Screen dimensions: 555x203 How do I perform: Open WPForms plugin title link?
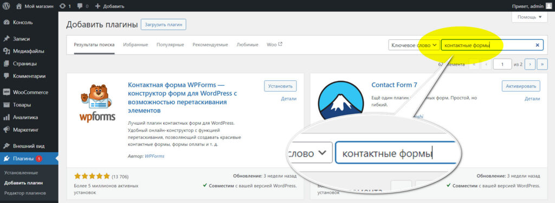(182, 98)
